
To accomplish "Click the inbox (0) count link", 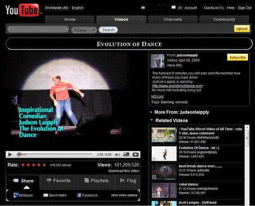I will (x=180, y=8).
